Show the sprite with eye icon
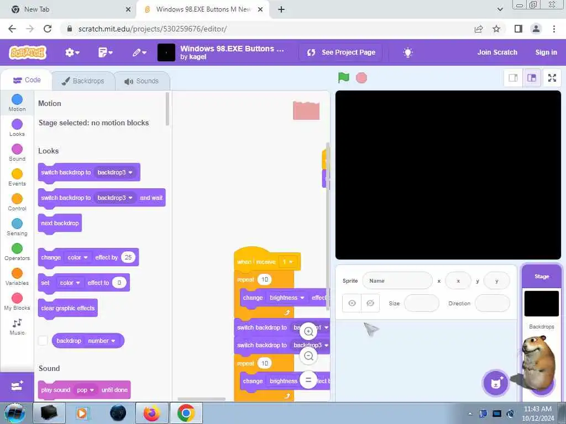Viewport: 566px width, 424px height. (352, 303)
